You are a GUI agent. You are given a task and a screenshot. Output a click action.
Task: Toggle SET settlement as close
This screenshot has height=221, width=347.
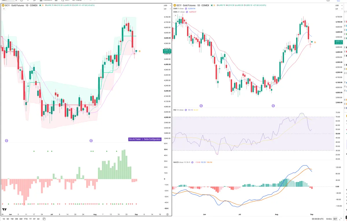pyautogui.click(x=335, y=219)
